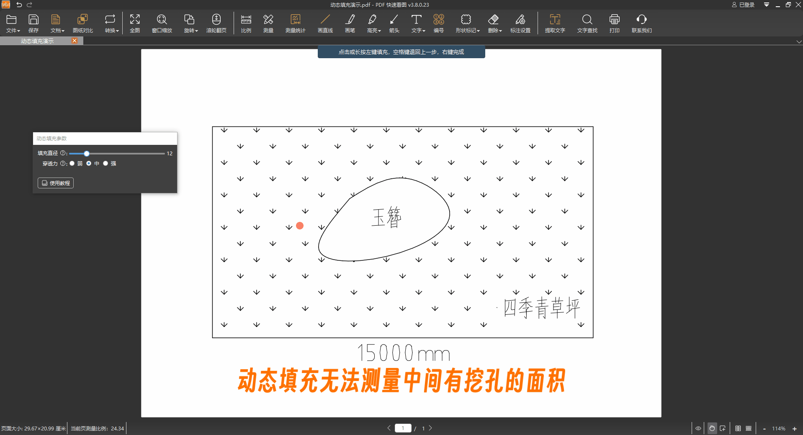This screenshot has width=803, height=435.
Task: Select the pen (画笔) tool
Action: 350,23
